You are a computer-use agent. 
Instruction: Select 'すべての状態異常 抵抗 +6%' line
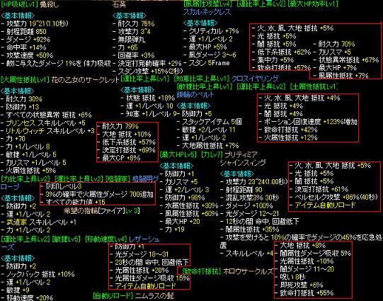click(49, 115)
